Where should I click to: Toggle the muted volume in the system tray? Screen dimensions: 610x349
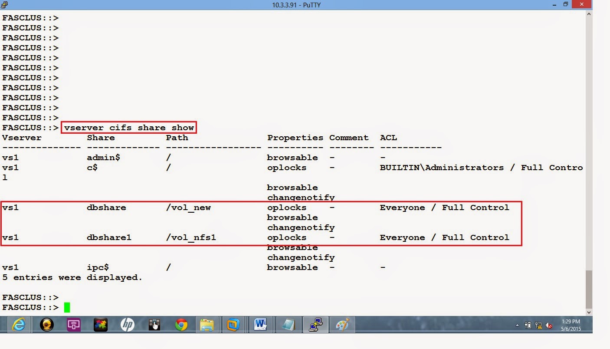tap(548, 325)
